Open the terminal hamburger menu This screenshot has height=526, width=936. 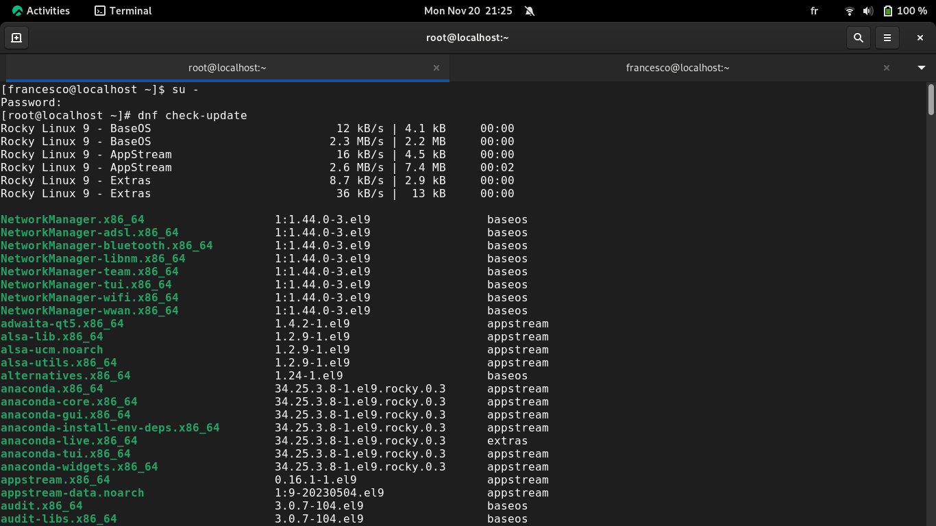[x=887, y=38]
